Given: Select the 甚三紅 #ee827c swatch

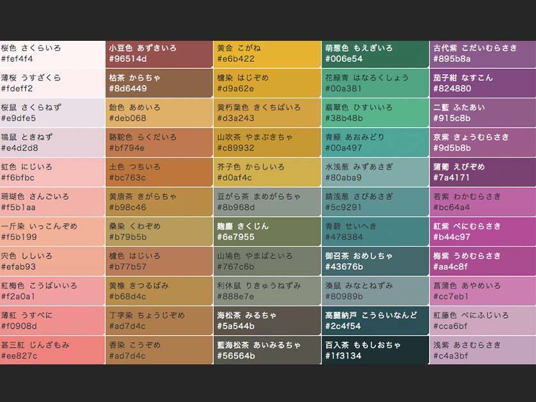Looking at the screenshot, I should (x=52, y=350).
